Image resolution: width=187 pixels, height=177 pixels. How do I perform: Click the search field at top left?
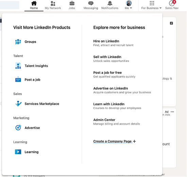[x=10, y=5]
